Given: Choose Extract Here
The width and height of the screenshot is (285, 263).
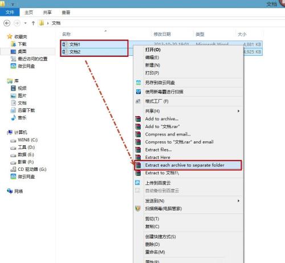Looking at the screenshot, I should point(157,157).
